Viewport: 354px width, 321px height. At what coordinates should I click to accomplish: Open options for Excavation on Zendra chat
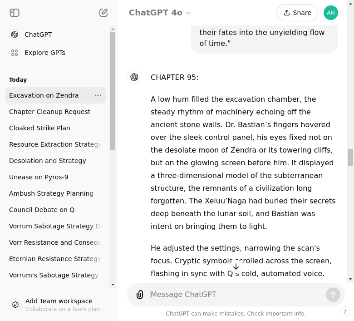point(98,95)
